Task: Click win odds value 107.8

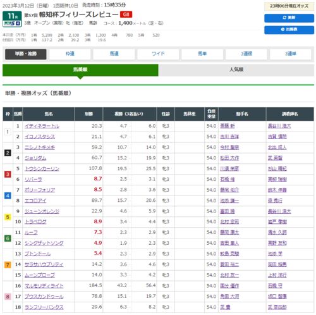Action: 95,168
